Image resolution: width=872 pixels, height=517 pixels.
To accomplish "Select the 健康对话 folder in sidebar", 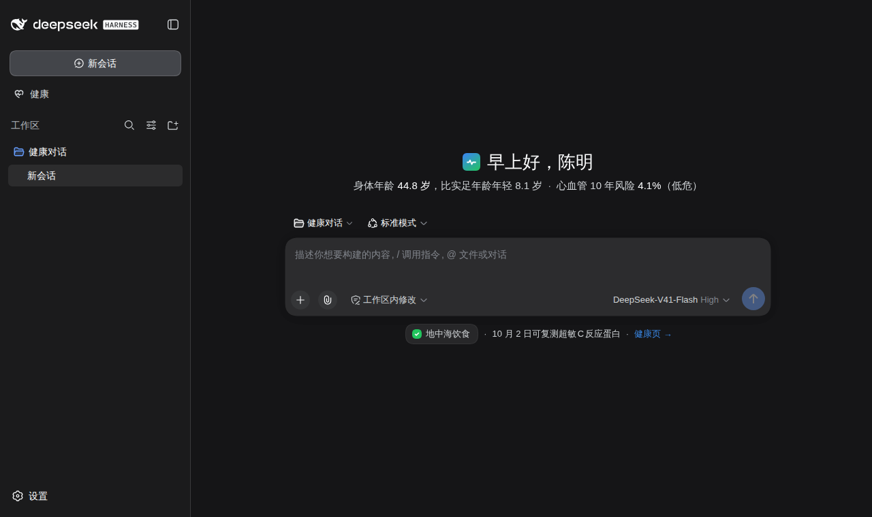I will click(95, 152).
